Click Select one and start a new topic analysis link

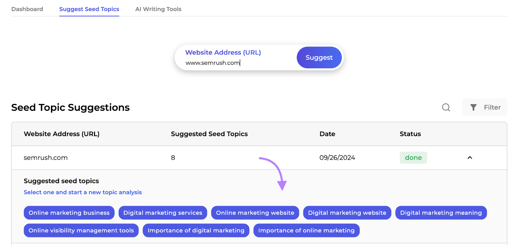coord(83,192)
